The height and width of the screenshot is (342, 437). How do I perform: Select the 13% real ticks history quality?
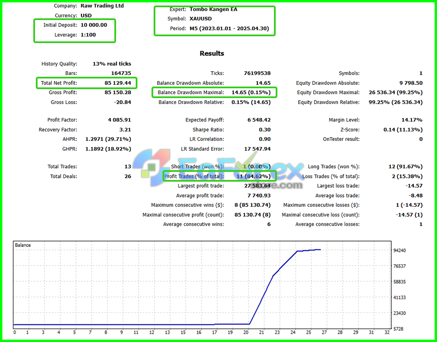[x=112, y=64]
